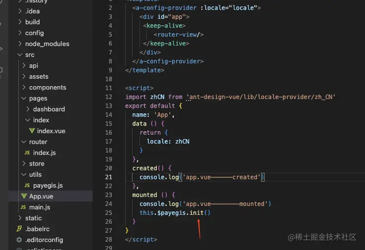The image size is (365, 250).
Task: Collapse the utils folder chevron
Action: (x=24, y=174)
